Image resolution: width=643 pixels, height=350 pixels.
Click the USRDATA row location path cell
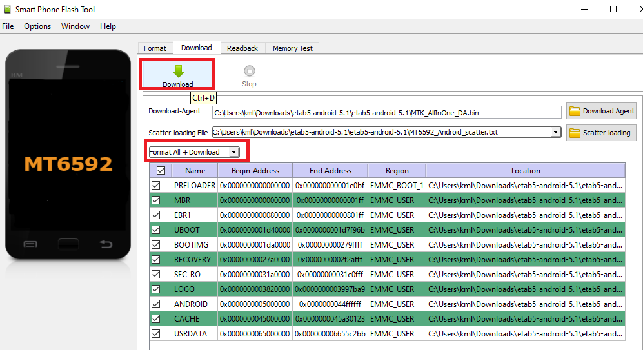point(526,334)
